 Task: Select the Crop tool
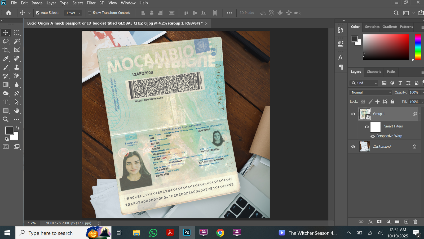click(6, 50)
